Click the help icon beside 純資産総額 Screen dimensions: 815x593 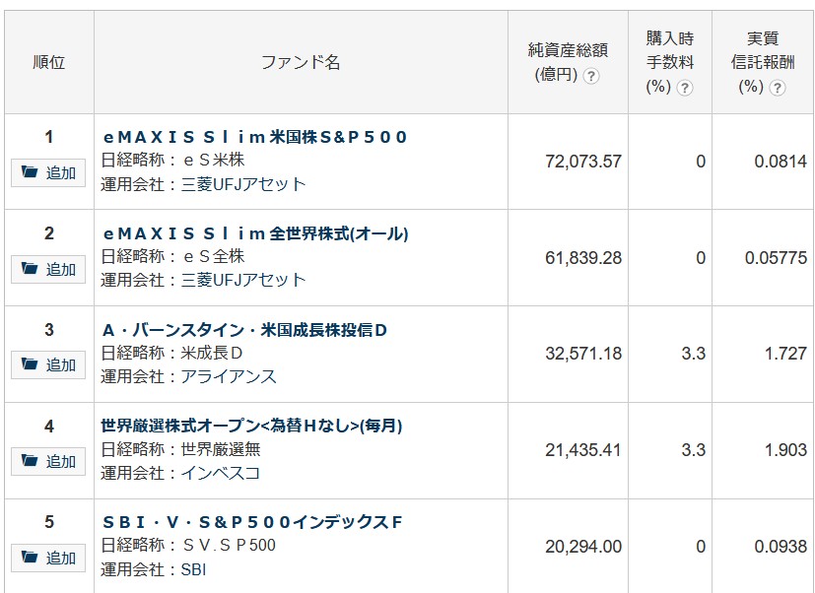click(591, 76)
